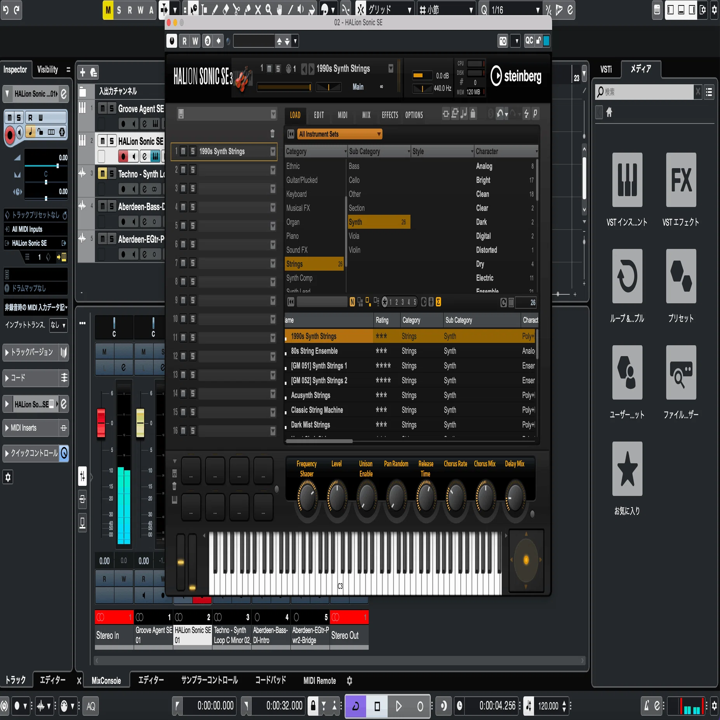Click the Redo arrow in top toolbar
The width and height of the screenshot is (720, 720).
tap(16, 10)
